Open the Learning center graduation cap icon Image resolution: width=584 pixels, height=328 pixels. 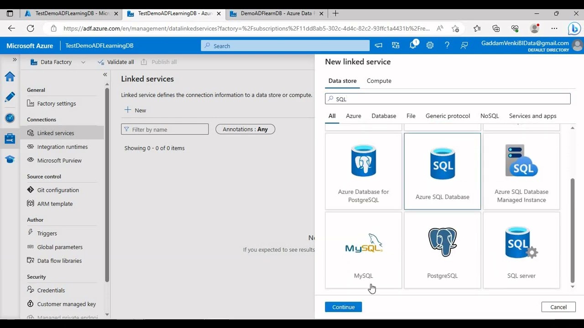[x=10, y=159]
